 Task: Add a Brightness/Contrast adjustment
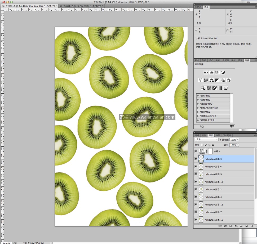[206, 72]
